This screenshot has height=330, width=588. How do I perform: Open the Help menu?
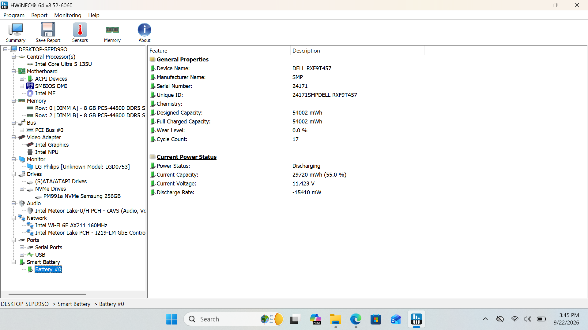(x=94, y=15)
